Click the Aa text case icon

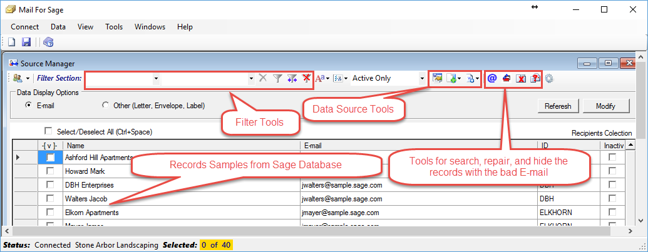pyautogui.click(x=321, y=78)
